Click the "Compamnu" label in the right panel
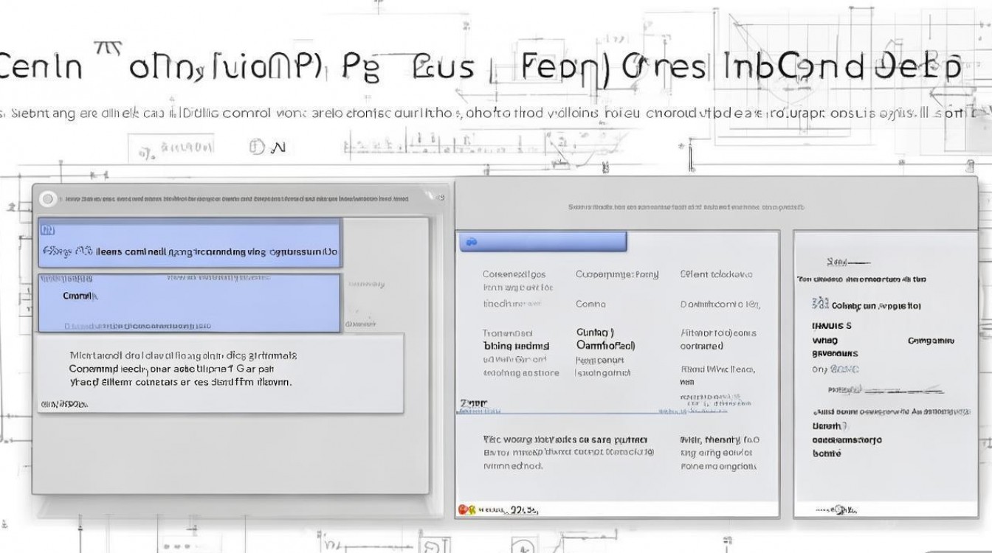The width and height of the screenshot is (992, 553). pyautogui.click(x=930, y=341)
